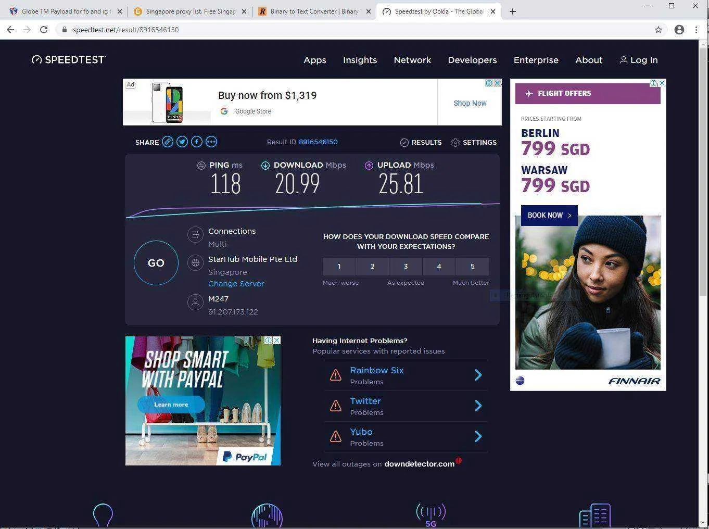Click the Connections icon
Image resolution: width=709 pixels, height=529 pixels.
pos(195,234)
